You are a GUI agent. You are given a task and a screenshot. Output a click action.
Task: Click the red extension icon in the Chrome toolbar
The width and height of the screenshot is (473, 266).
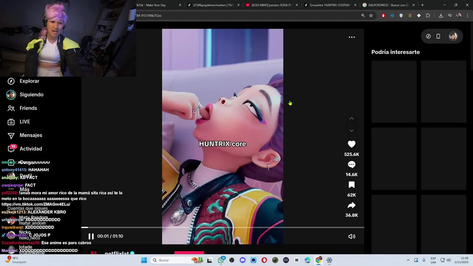[x=383, y=16]
